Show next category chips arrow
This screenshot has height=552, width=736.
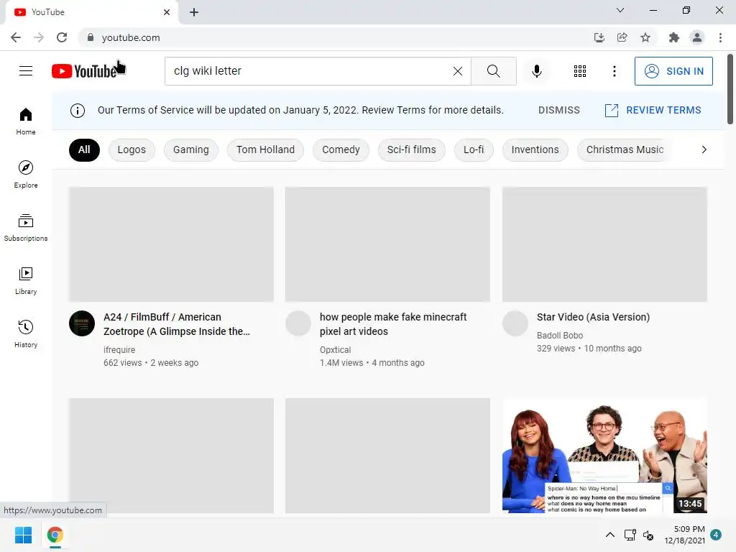tap(704, 149)
